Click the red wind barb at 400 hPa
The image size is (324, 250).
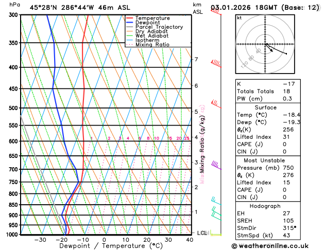pyautogui.click(x=216, y=64)
